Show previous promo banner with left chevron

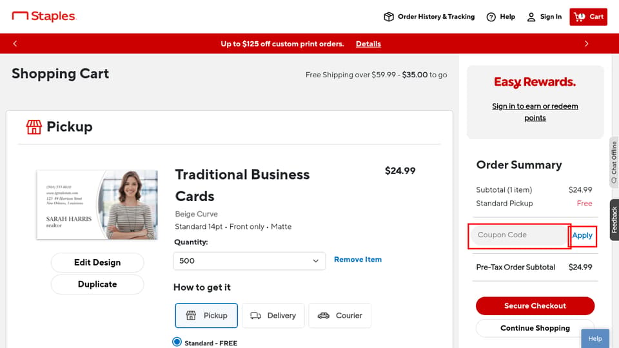pyautogui.click(x=15, y=43)
